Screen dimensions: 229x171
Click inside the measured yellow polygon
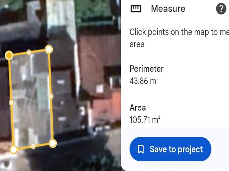click(31, 99)
